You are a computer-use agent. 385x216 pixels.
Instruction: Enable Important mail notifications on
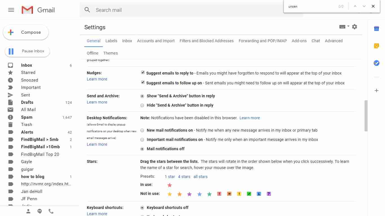[x=142, y=139]
